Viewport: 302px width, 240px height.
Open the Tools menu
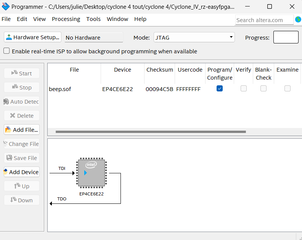[93, 19]
